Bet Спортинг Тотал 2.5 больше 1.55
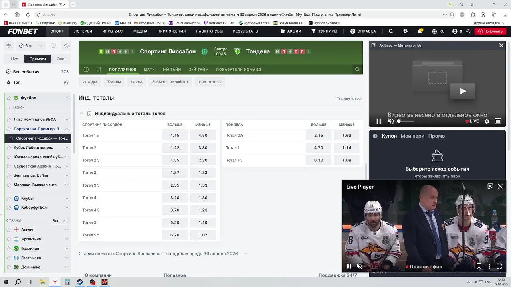The height and width of the screenshot is (287, 511). pyautogui.click(x=175, y=160)
